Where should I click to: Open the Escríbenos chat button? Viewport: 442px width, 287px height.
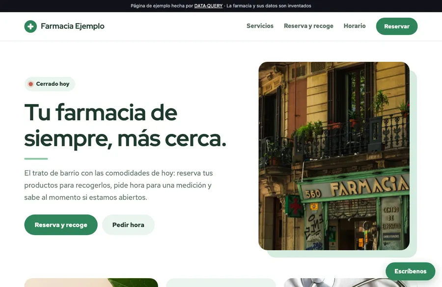(410, 271)
